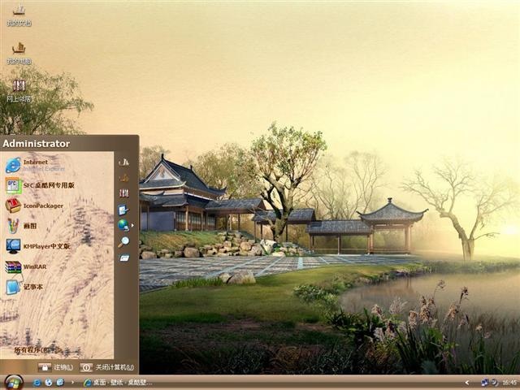The width and height of the screenshot is (520, 390).
Task: Switch to the 桌面·壁纸 taskbar window
Action: 118,383
